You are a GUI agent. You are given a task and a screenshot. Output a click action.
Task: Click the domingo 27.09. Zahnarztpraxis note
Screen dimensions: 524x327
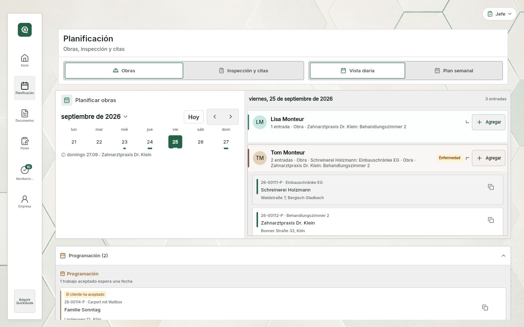(x=106, y=155)
